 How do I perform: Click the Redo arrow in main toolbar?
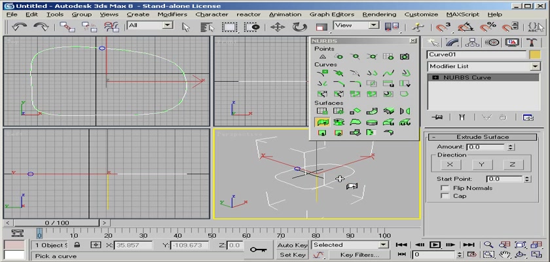tap(41, 27)
